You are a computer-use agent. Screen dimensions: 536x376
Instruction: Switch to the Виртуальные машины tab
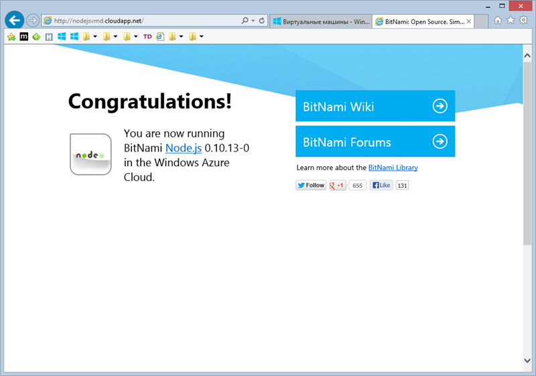coord(321,21)
